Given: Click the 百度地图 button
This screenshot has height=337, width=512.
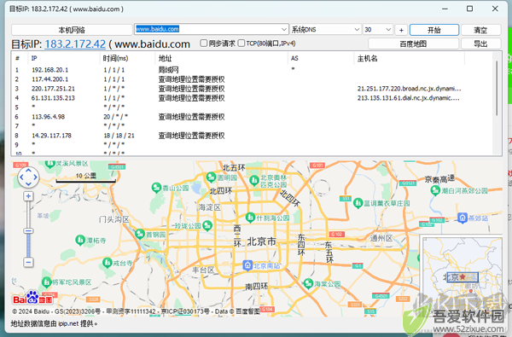Looking at the screenshot, I should point(413,44).
